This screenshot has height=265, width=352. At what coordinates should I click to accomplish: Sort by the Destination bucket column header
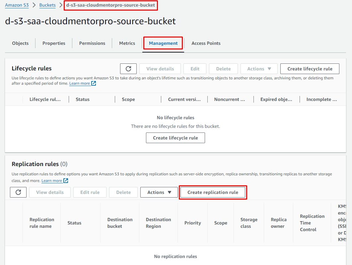click(x=120, y=223)
